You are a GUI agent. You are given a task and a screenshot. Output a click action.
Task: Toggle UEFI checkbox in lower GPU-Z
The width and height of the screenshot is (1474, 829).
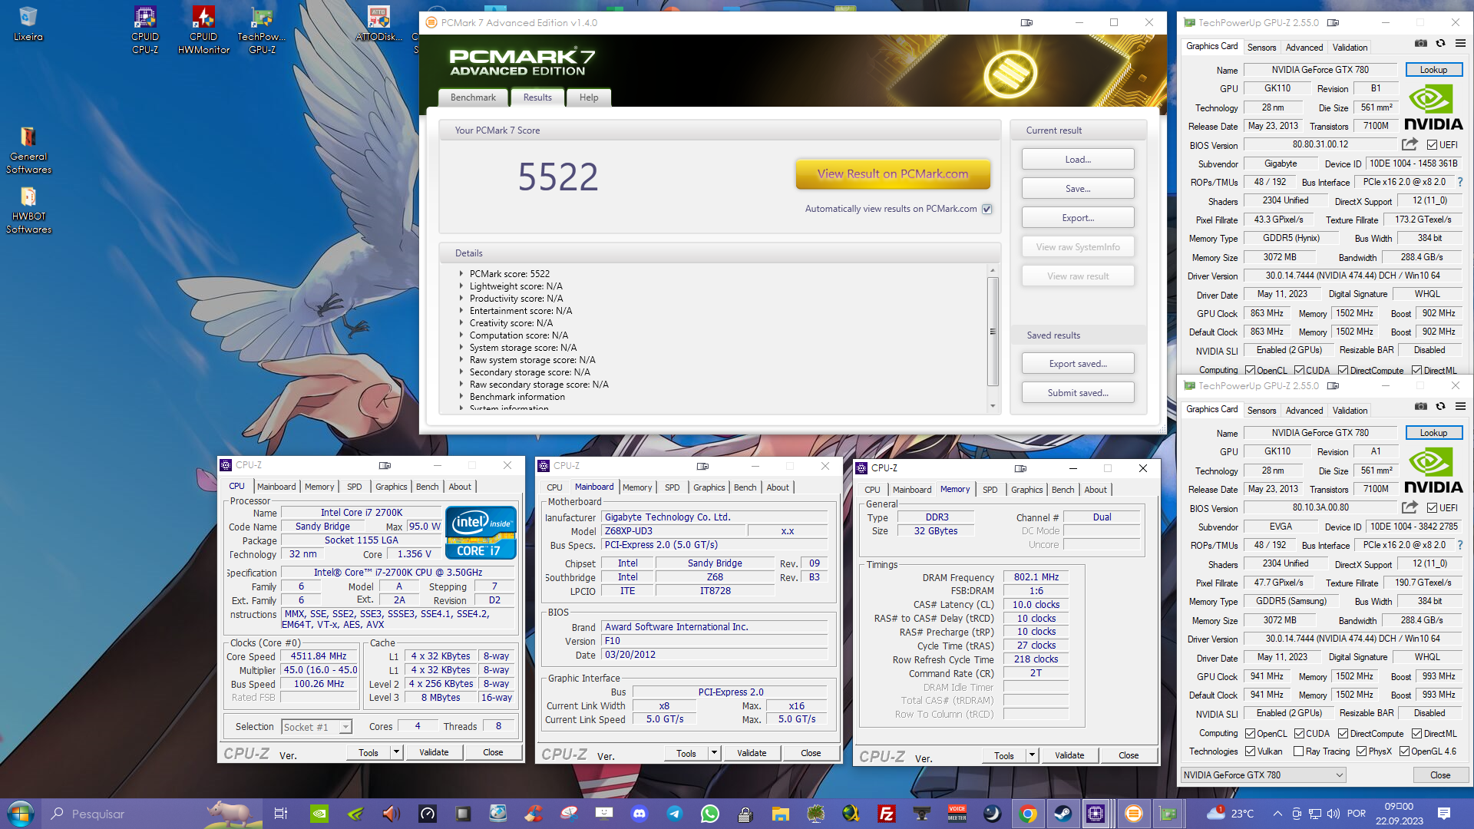pyautogui.click(x=1432, y=507)
